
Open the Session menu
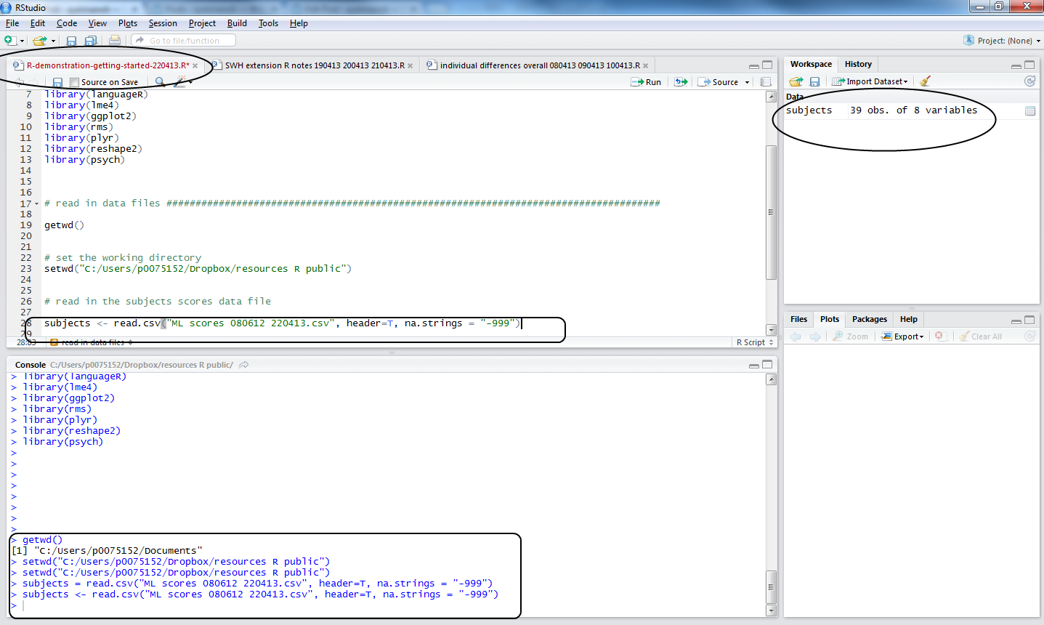163,23
